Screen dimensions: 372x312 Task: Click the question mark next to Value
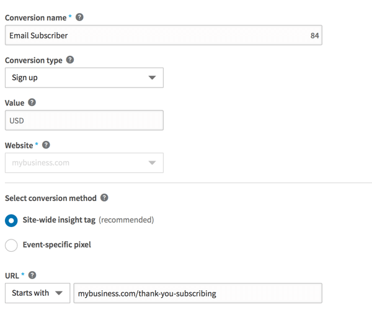(x=32, y=103)
